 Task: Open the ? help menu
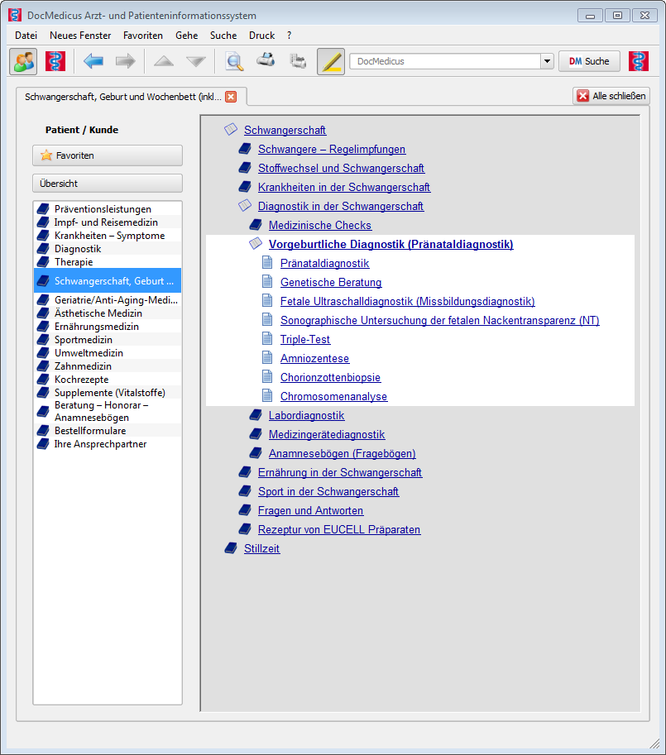(289, 36)
